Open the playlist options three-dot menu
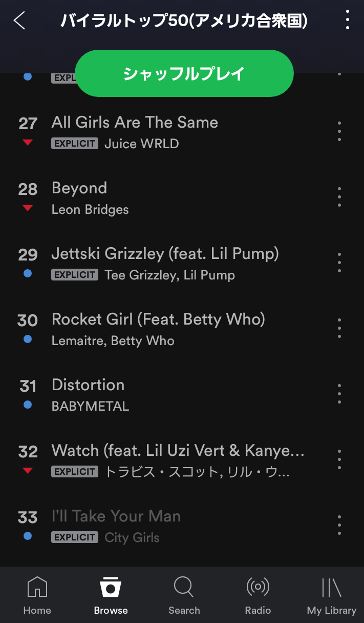This screenshot has height=623, width=364. (x=348, y=20)
